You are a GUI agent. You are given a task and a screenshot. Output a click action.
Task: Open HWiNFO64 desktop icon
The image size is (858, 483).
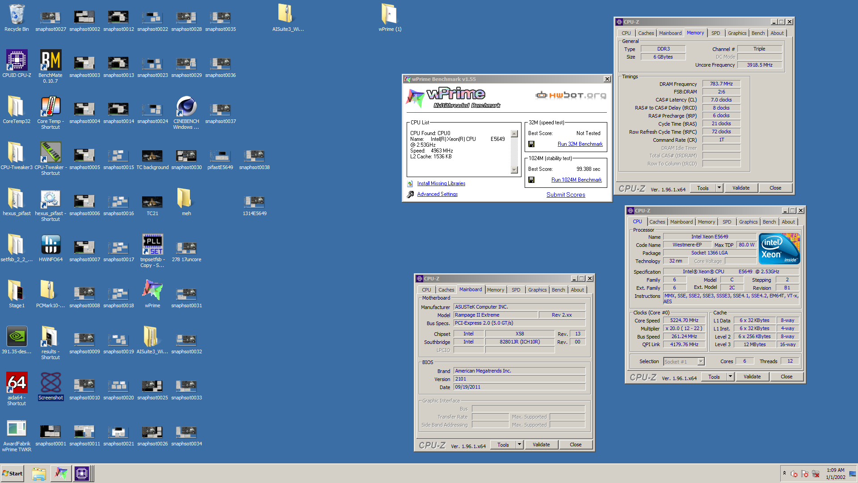pyautogui.click(x=50, y=248)
